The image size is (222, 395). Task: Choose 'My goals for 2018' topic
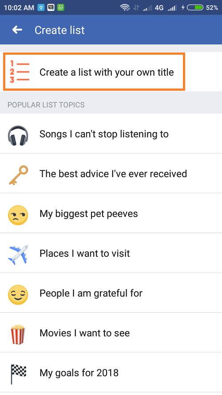click(x=111, y=372)
